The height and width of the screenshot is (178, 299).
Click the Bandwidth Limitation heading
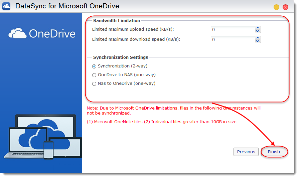117,20
